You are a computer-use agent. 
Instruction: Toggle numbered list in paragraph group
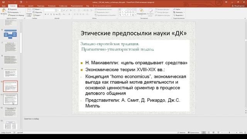pos(79,10)
